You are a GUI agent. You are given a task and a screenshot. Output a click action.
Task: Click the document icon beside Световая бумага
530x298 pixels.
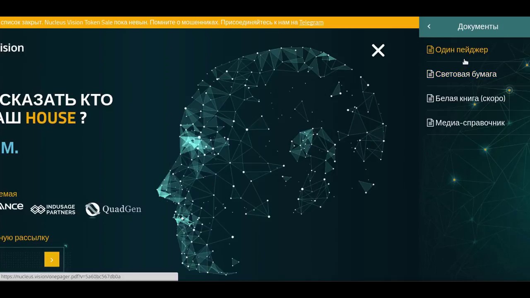pyautogui.click(x=430, y=74)
